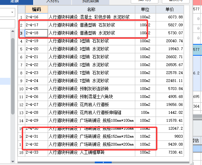Viewport: 202px width, 165px height.
Task: Sort by the 编码 column header
Action: click(x=36, y=9)
